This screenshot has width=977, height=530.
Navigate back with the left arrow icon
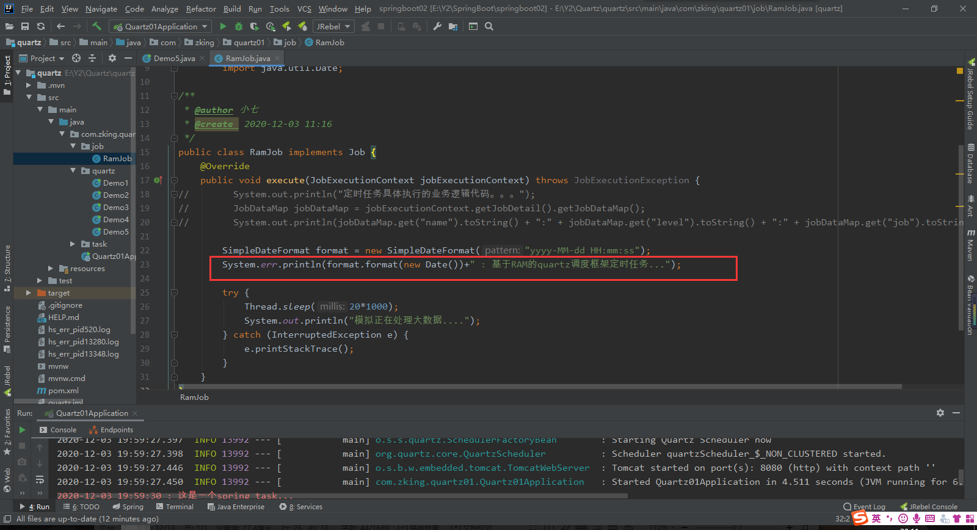coord(60,26)
